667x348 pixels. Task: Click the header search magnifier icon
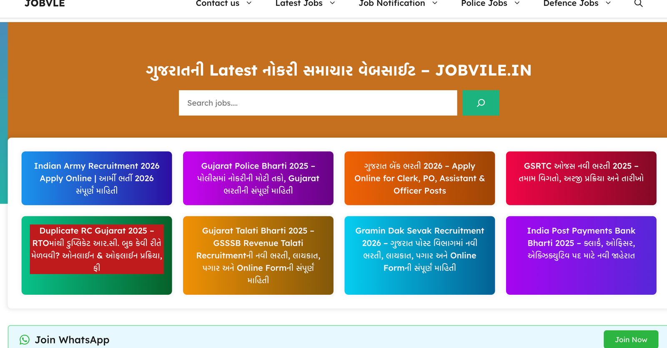[x=638, y=3]
